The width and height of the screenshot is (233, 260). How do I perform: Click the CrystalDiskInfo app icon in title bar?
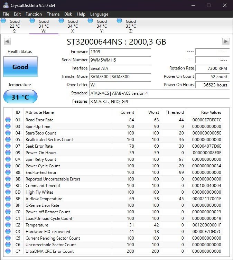[6, 5]
